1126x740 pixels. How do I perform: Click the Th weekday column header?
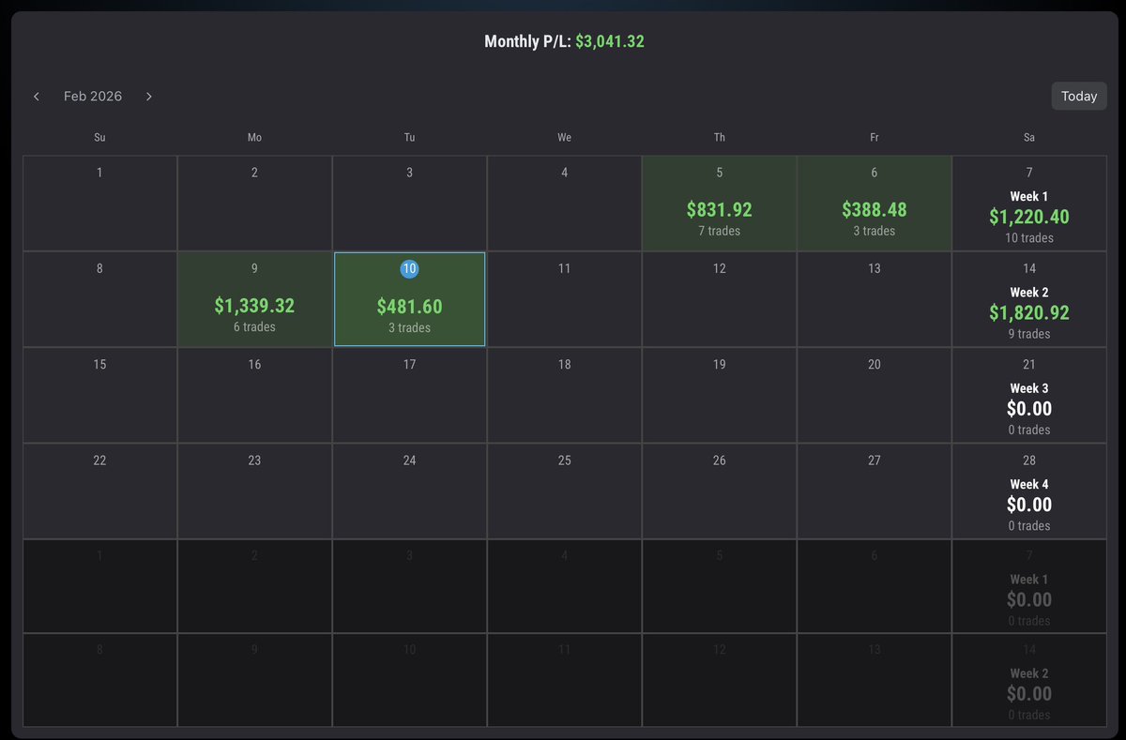(720, 138)
